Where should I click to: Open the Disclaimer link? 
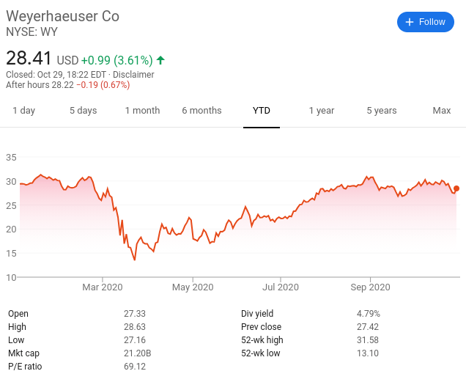pos(133,74)
